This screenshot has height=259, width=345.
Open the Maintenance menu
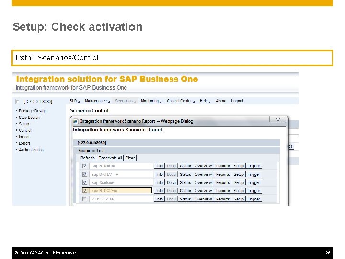97,101
